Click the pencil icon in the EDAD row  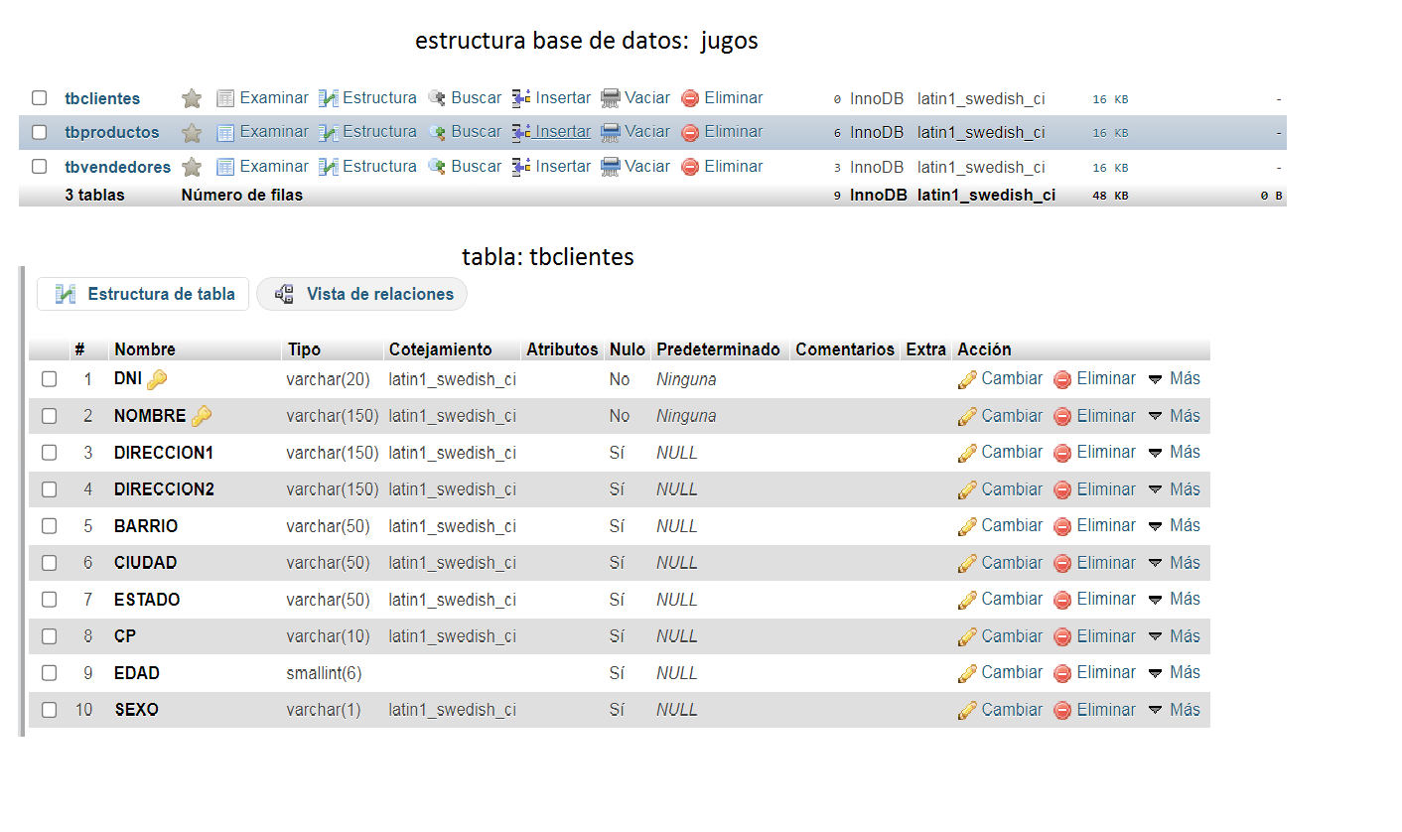click(x=967, y=673)
